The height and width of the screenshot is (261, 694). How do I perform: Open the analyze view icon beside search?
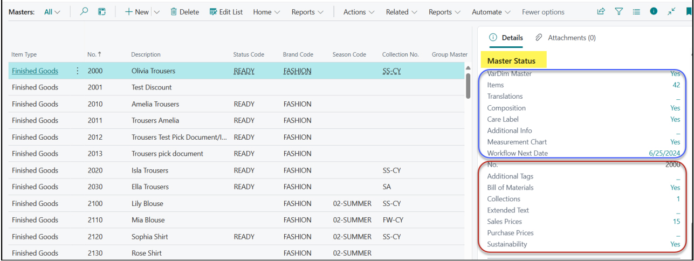click(x=101, y=11)
